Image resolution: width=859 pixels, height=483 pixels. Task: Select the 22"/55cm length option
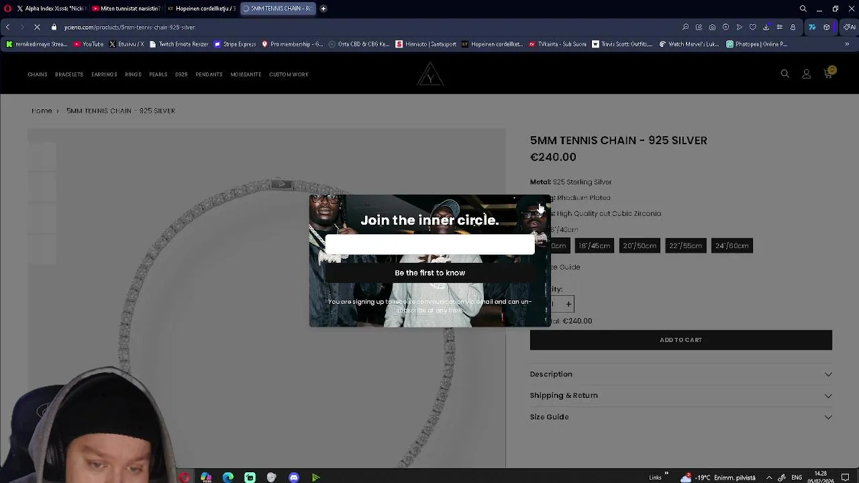[x=685, y=246]
